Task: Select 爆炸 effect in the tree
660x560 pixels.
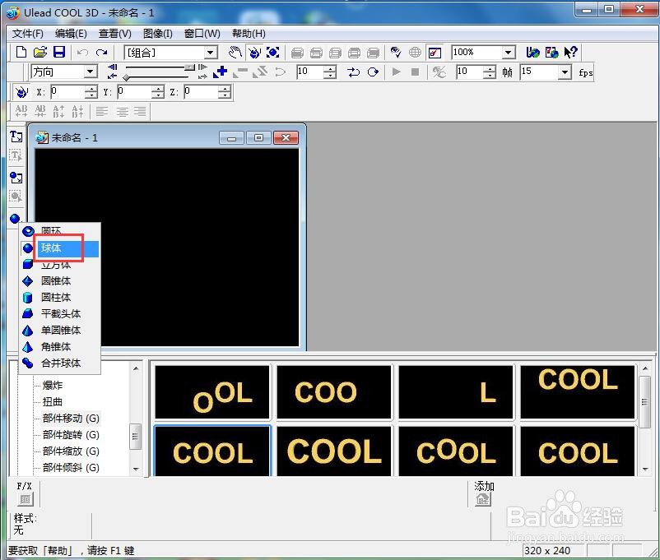Action: [x=53, y=385]
